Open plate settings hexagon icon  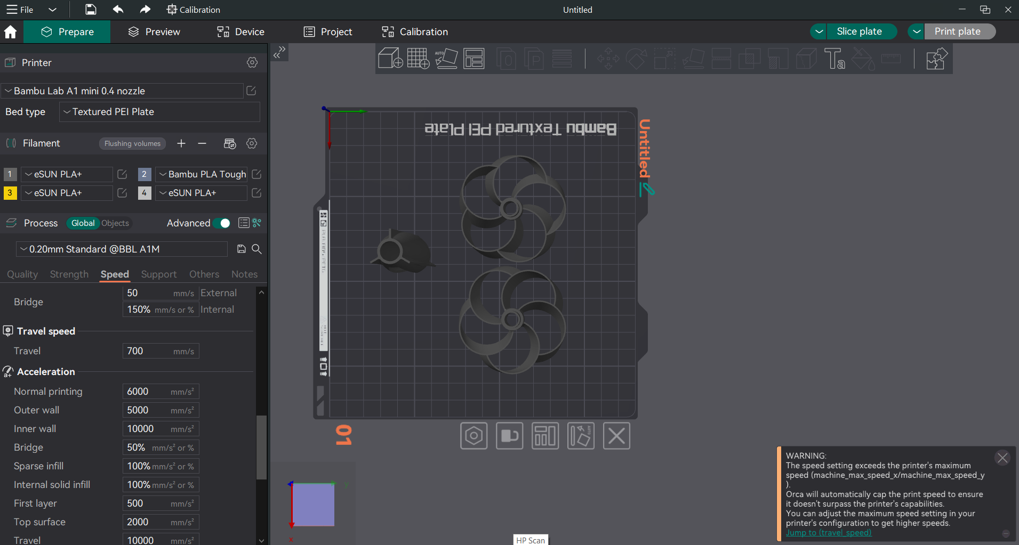point(474,436)
